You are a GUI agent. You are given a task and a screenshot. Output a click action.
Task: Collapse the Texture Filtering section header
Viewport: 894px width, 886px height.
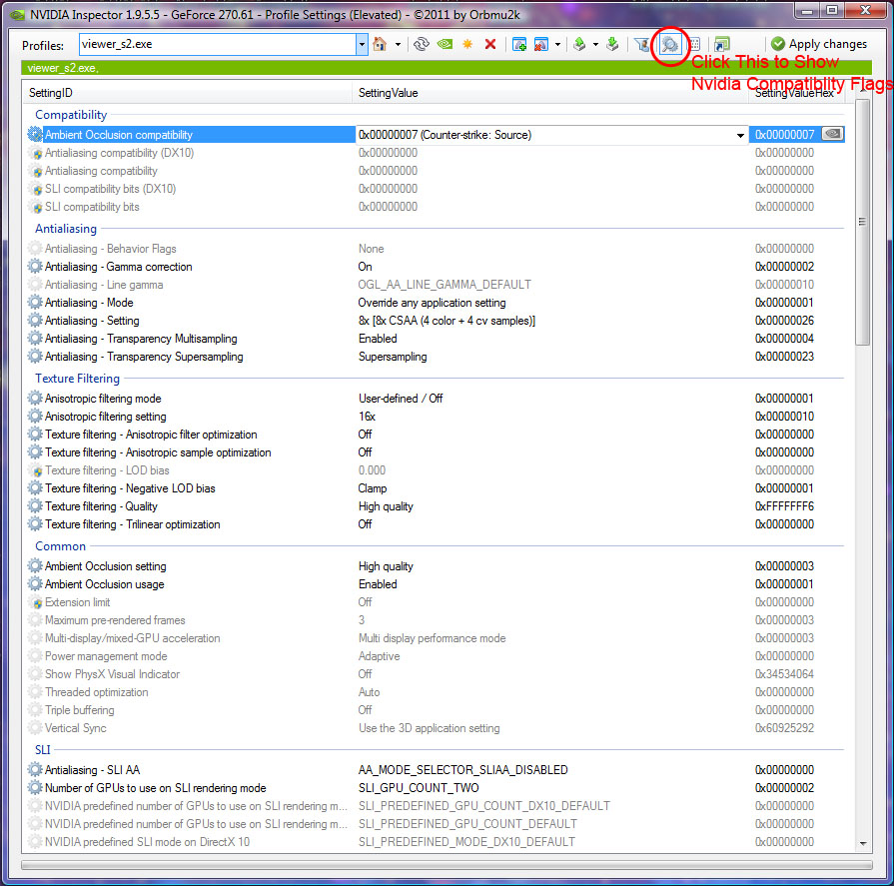[x=77, y=379]
